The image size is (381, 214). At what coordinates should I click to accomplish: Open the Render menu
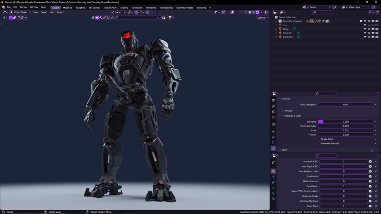coord(24,7)
